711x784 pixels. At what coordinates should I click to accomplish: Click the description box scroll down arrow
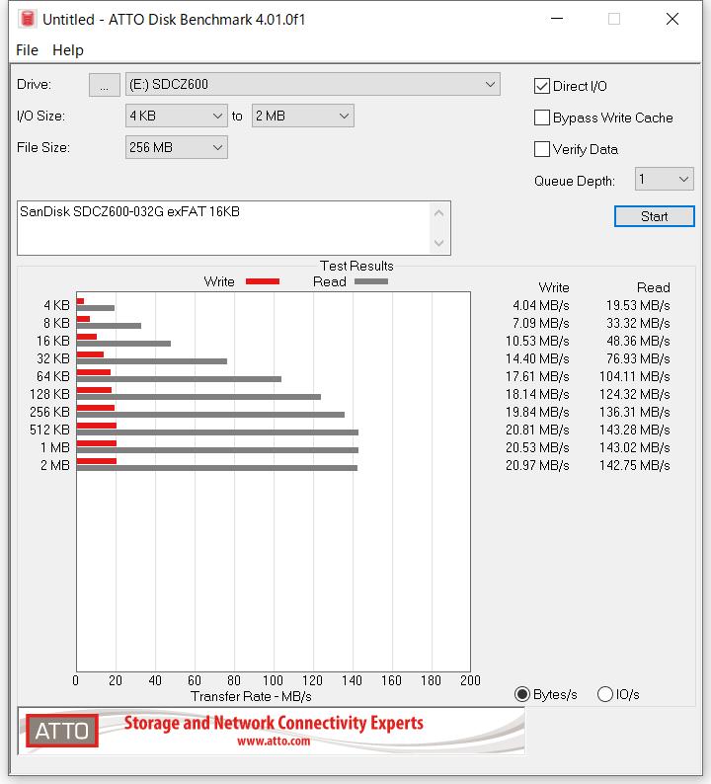439,243
